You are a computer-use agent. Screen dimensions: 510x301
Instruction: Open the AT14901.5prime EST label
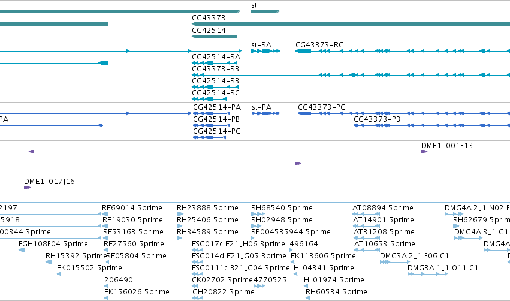pos(384,220)
